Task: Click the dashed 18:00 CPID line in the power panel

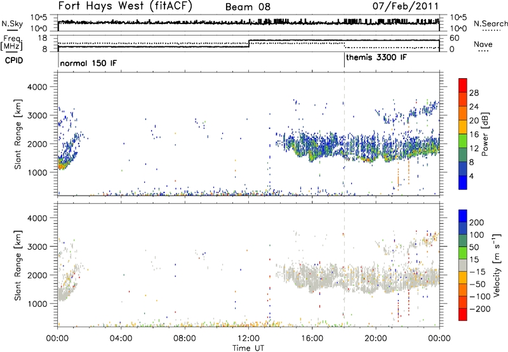Action: coord(344,133)
